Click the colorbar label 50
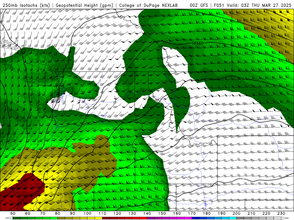This screenshot has width=294, height=220. pyautogui.click(x=13, y=213)
